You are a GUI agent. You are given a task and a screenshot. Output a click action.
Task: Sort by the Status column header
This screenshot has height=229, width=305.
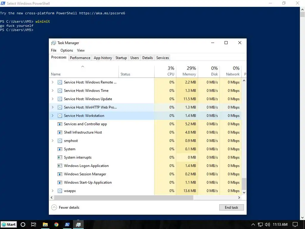(x=136, y=72)
